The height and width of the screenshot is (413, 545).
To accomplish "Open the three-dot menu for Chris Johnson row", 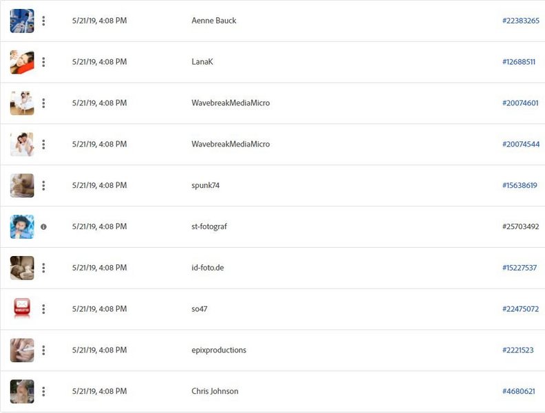I will pos(43,392).
